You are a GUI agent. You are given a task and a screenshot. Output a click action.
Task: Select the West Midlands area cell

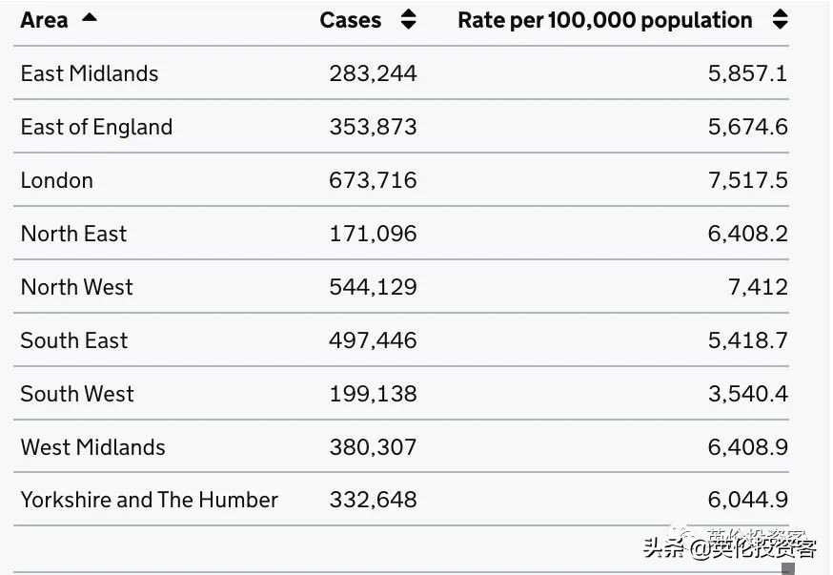coord(92,447)
